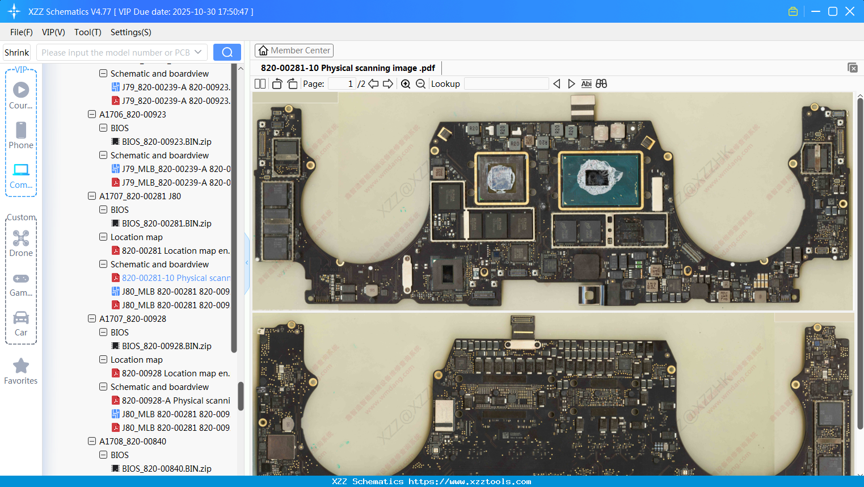Screen dimensions: 864x487
Task: Go to the next page arrow
Action: click(x=388, y=84)
